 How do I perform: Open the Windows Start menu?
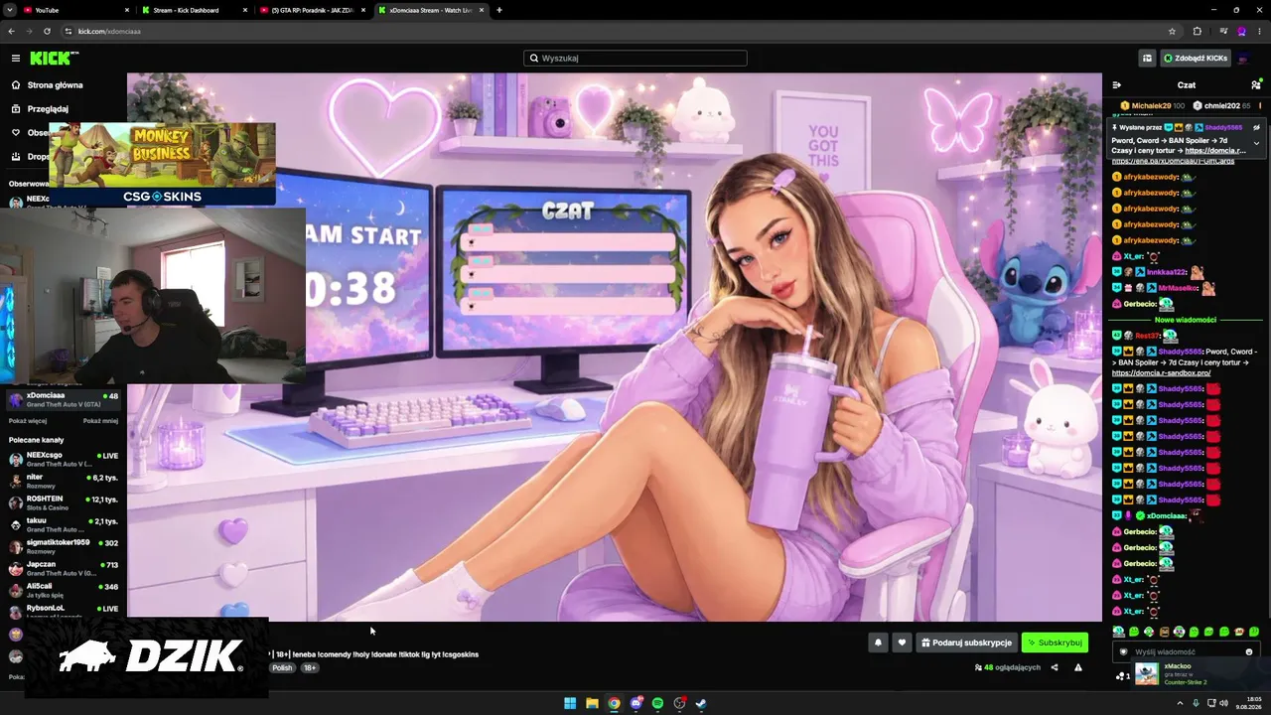tap(570, 704)
